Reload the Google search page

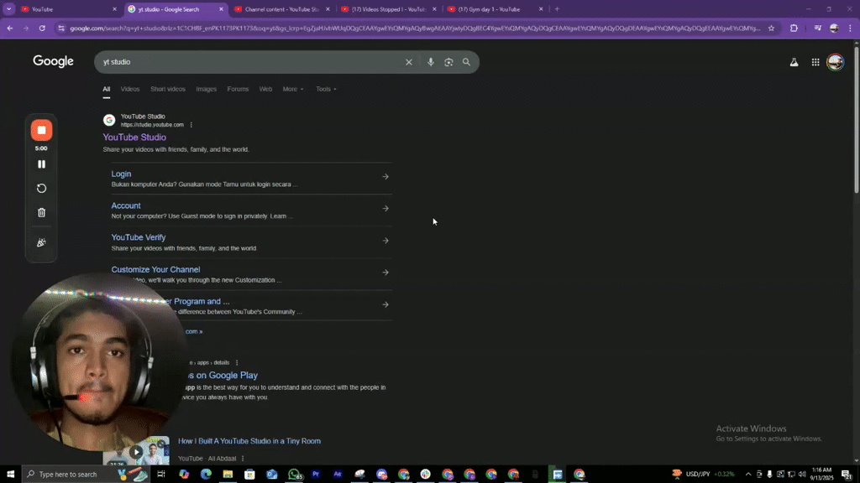(42, 28)
